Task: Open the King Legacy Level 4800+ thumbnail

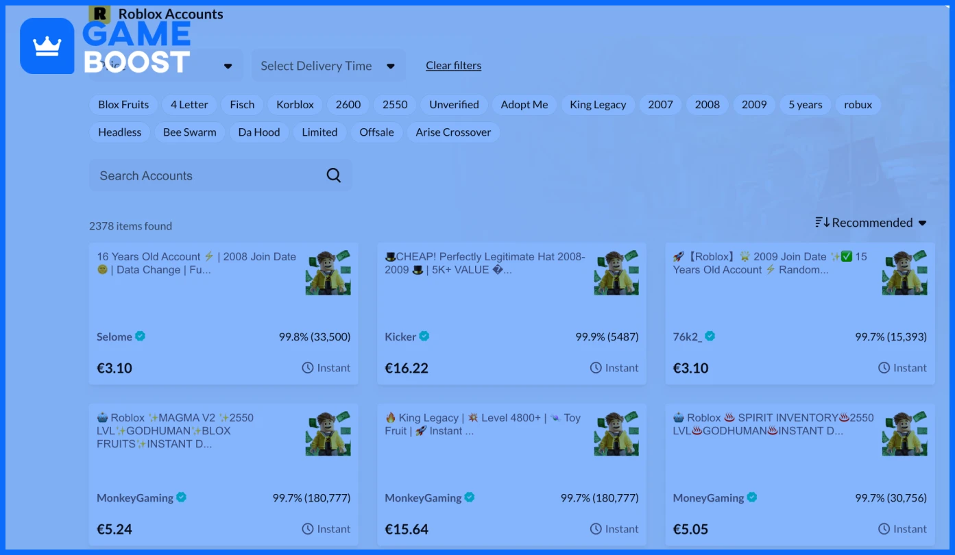Action: [616, 434]
